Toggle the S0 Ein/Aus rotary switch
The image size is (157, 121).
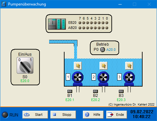25,65
